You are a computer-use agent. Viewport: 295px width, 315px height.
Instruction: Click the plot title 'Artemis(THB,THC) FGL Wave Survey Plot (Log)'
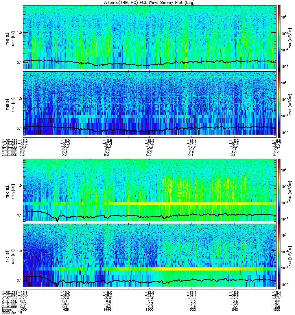point(149,3)
